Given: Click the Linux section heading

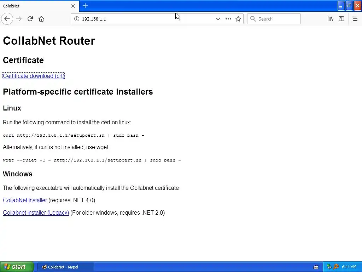Looking at the screenshot, I should click(12, 108).
